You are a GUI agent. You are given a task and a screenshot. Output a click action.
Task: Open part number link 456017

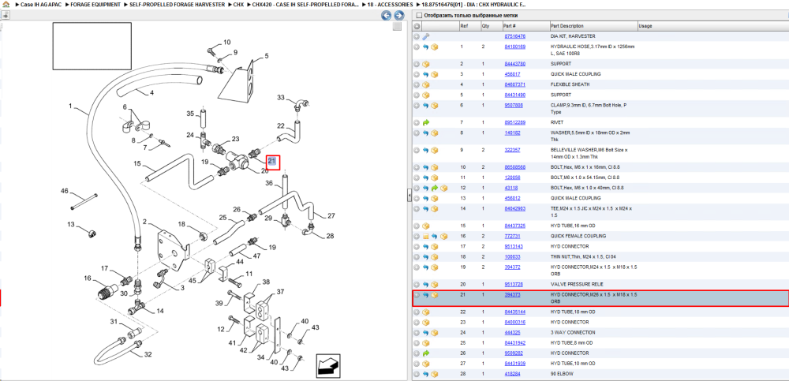pyautogui.click(x=512, y=74)
